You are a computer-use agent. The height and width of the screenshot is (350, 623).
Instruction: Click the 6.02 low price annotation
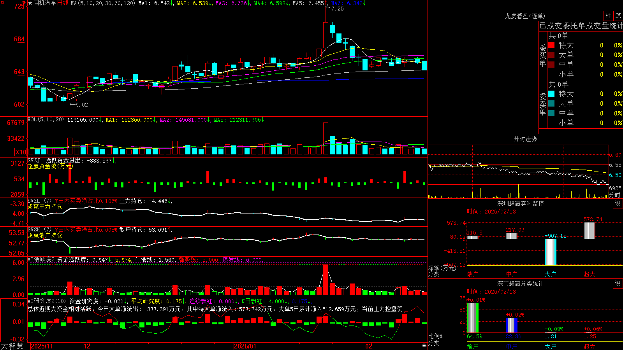pos(82,105)
